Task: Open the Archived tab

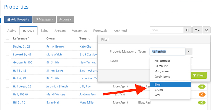Action: (120, 31)
